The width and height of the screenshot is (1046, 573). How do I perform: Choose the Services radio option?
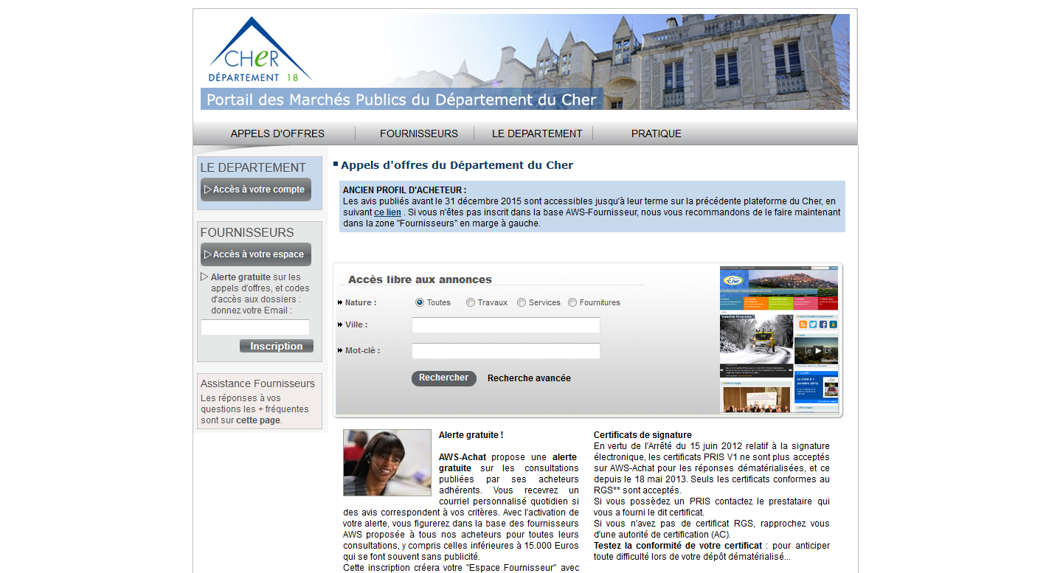tap(522, 302)
